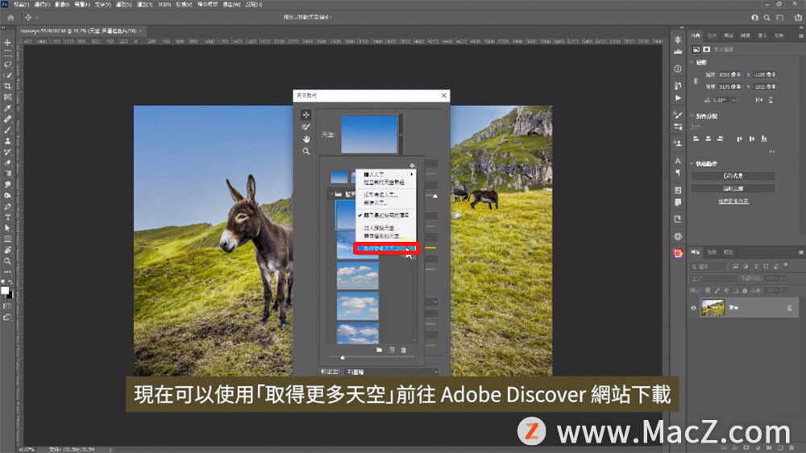The image size is (806, 453).
Task: Click the Share icon at top right
Action: tap(798, 18)
